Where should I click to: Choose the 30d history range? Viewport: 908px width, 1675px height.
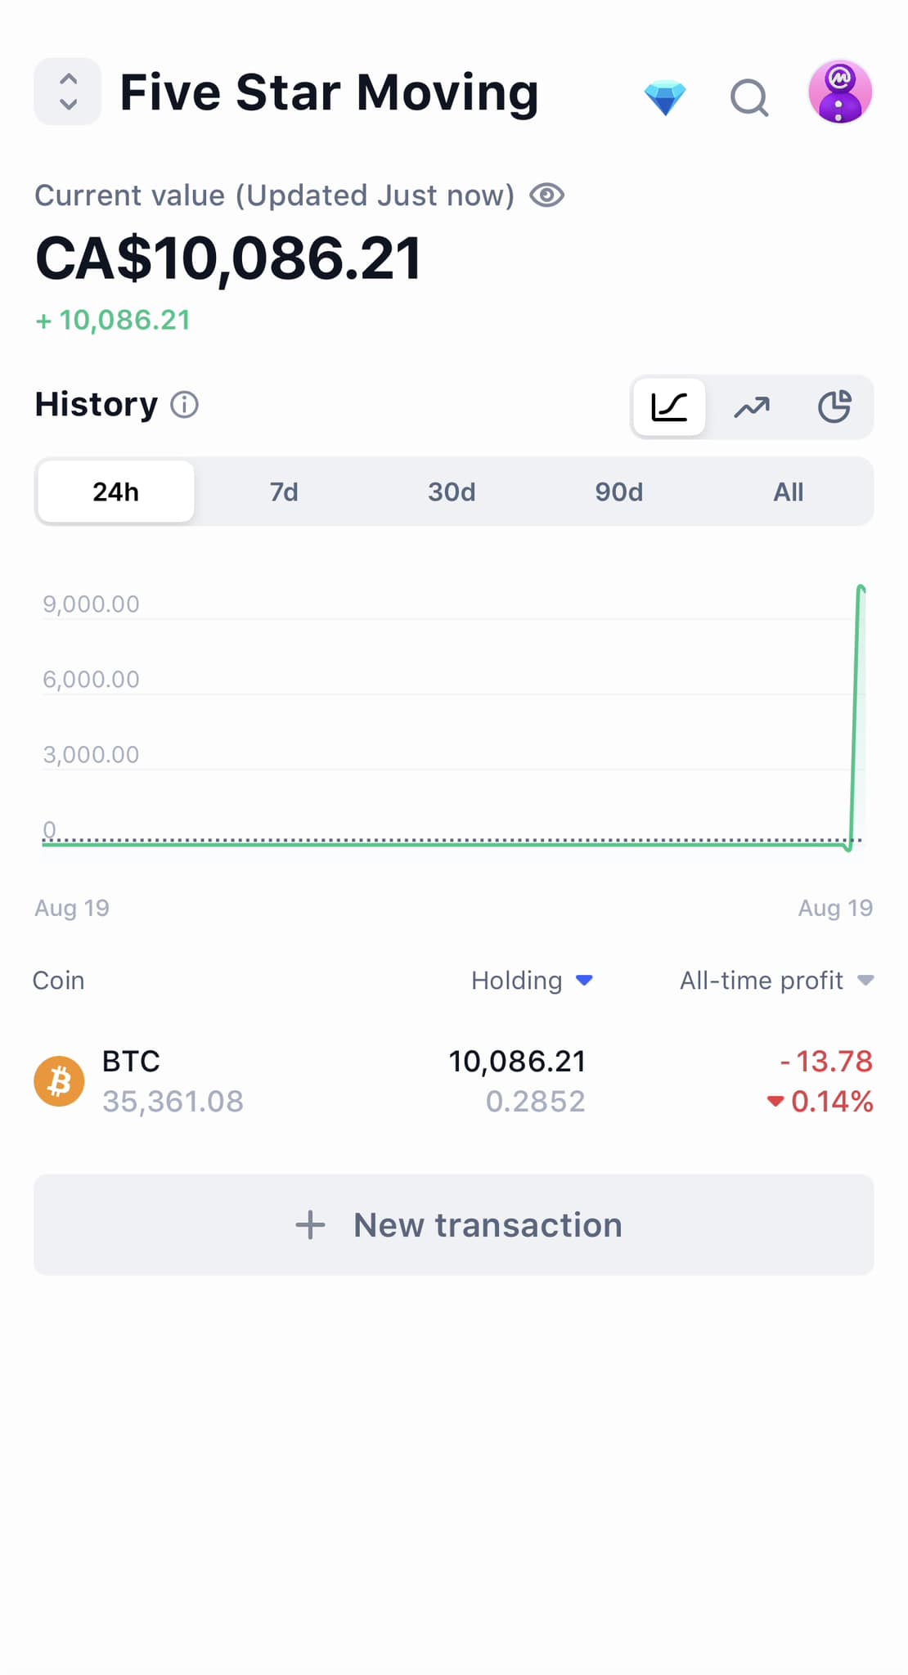(x=452, y=492)
